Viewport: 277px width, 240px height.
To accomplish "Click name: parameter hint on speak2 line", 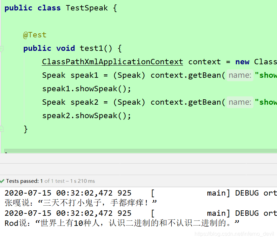I will coord(240,102).
